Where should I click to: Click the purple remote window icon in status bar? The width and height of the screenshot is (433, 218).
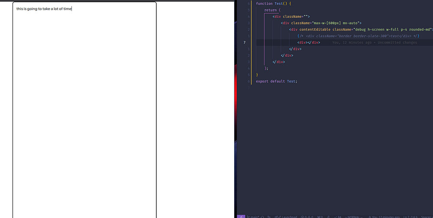click(x=241, y=217)
